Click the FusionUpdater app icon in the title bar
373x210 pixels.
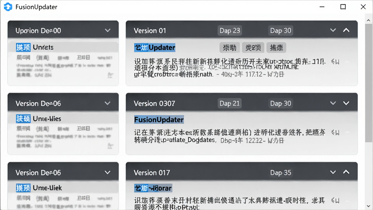[x=8, y=7]
